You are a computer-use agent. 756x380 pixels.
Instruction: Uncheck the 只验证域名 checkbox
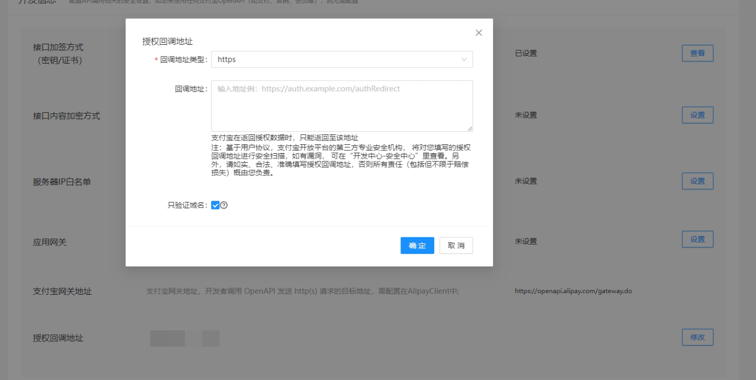click(215, 205)
